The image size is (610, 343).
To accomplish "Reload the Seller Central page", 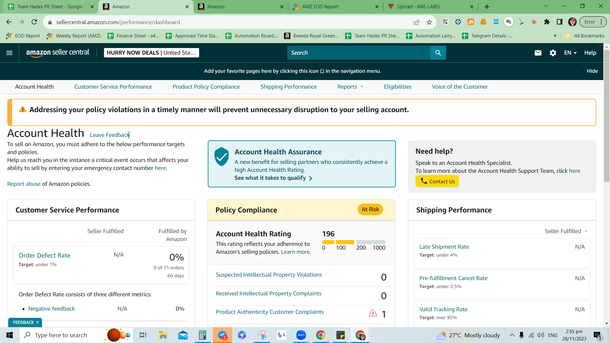I will tap(34, 22).
